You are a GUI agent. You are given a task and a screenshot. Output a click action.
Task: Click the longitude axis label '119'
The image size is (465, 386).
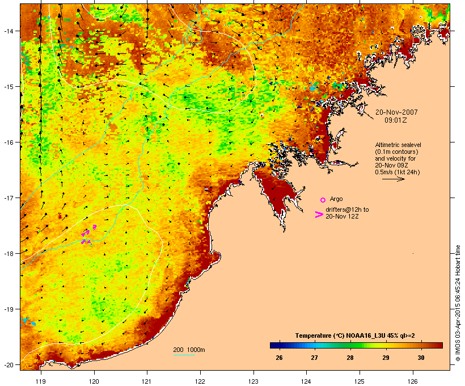(41, 381)
